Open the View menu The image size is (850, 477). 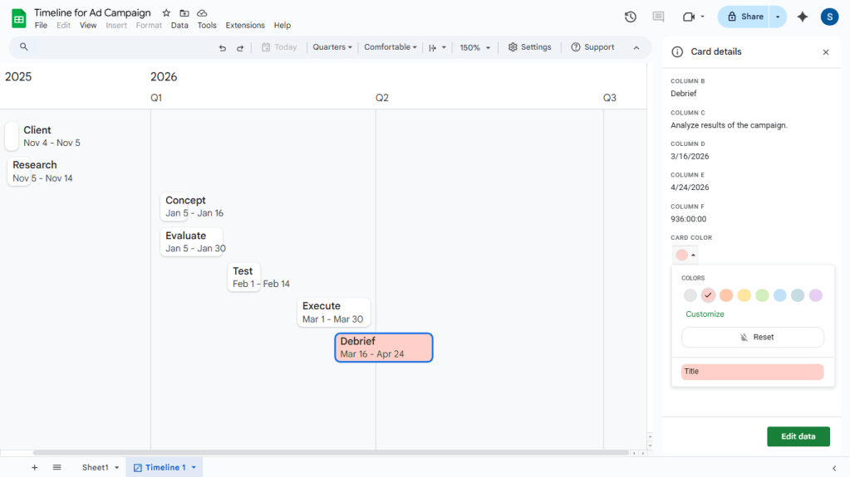(88, 26)
